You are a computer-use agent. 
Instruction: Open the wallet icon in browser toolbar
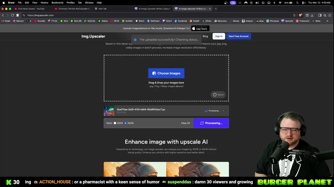click(x=307, y=15)
